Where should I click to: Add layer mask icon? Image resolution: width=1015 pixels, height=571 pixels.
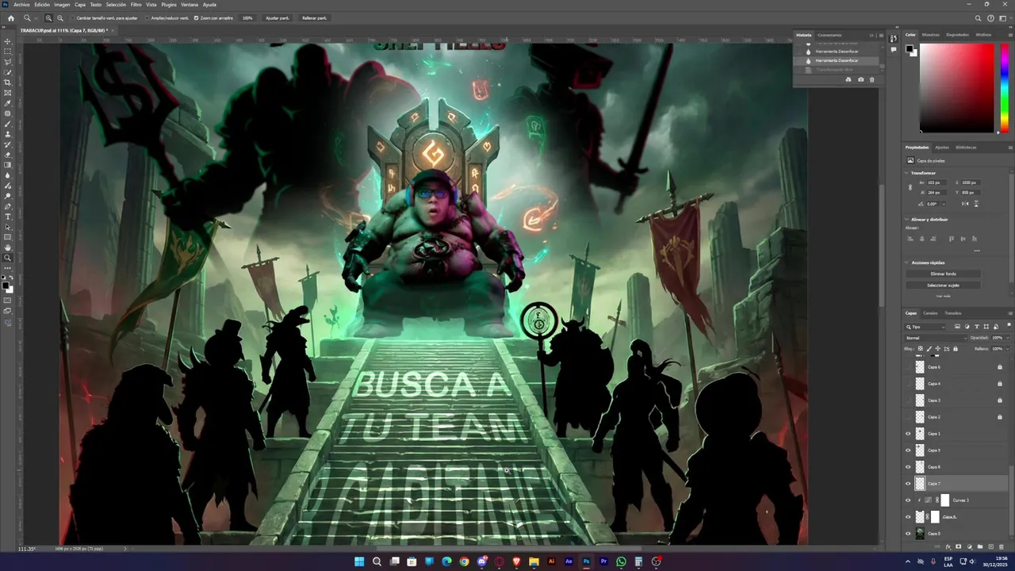coord(958,546)
